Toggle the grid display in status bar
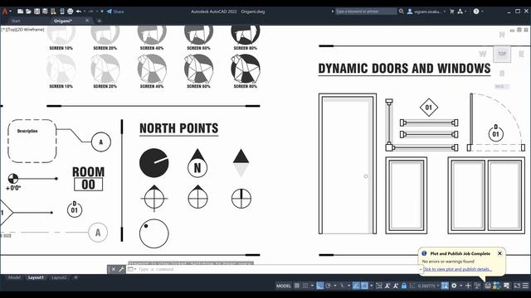Image resolution: width=531 pixels, height=298 pixels. (297, 286)
